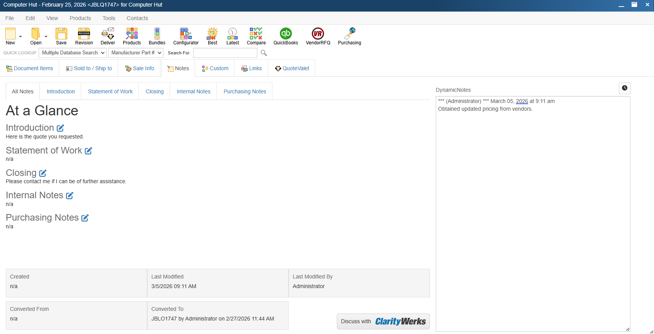This screenshot has width=654, height=334.
Task: Open the Bundles toolbar item
Action: [x=157, y=36]
